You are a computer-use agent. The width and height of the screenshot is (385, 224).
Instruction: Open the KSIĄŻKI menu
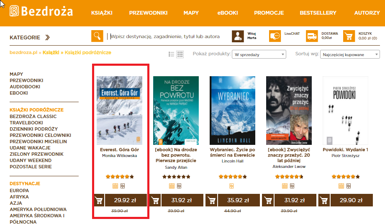coord(102,13)
